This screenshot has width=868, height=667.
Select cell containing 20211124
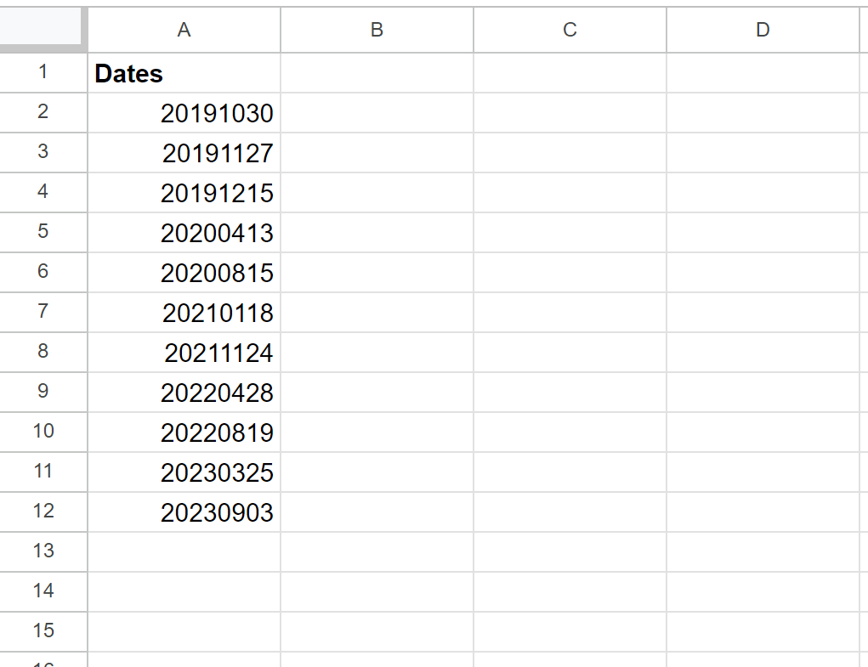(183, 353)
